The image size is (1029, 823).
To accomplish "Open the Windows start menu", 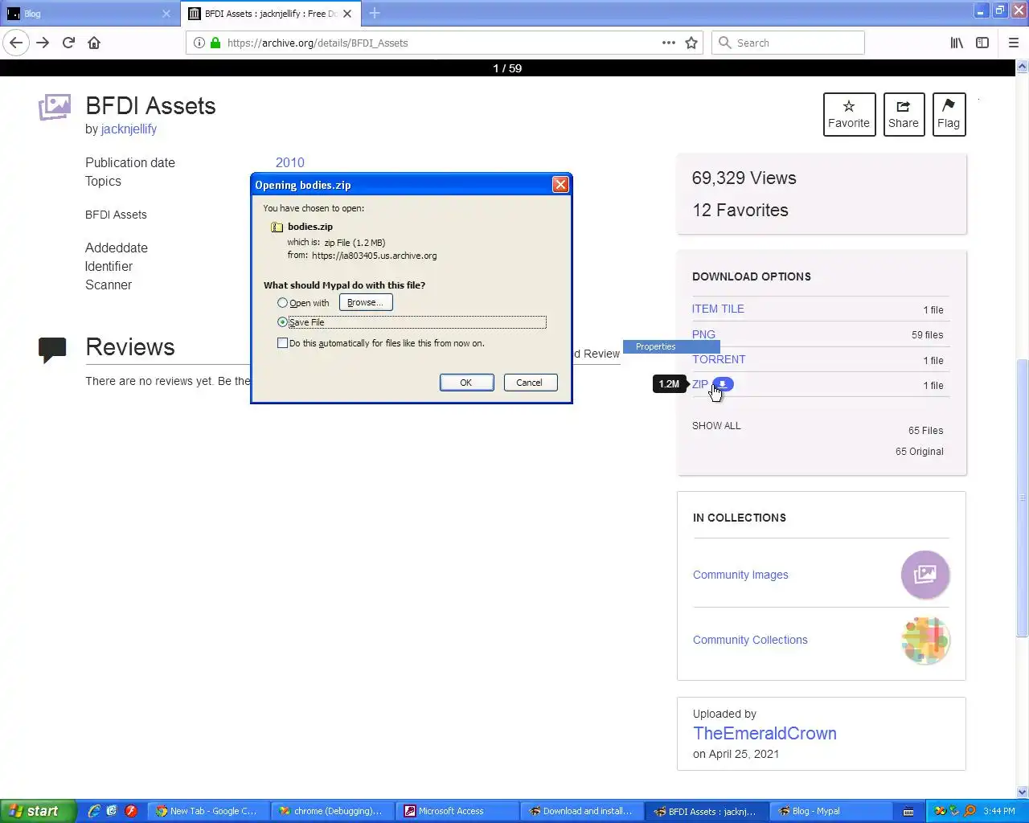I will coord(38,811).
